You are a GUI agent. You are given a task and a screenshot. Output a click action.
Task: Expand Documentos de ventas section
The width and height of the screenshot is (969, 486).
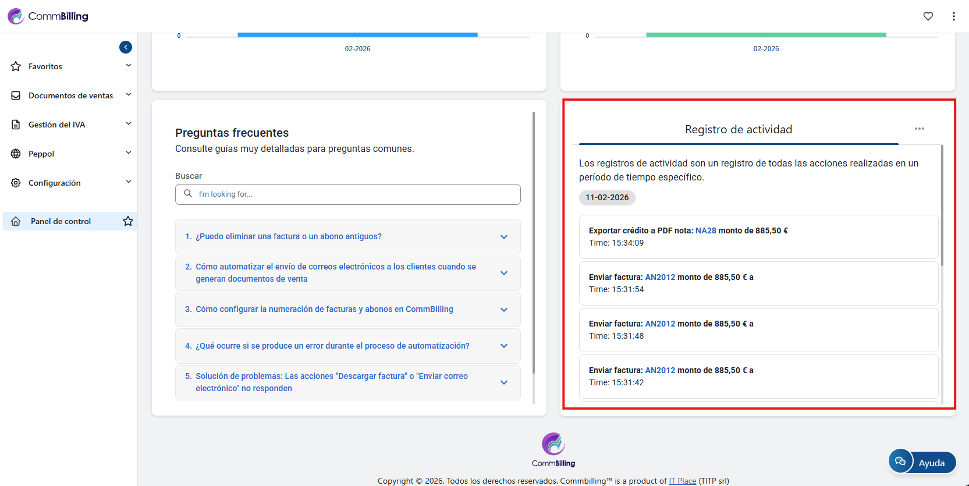[70, 95]
